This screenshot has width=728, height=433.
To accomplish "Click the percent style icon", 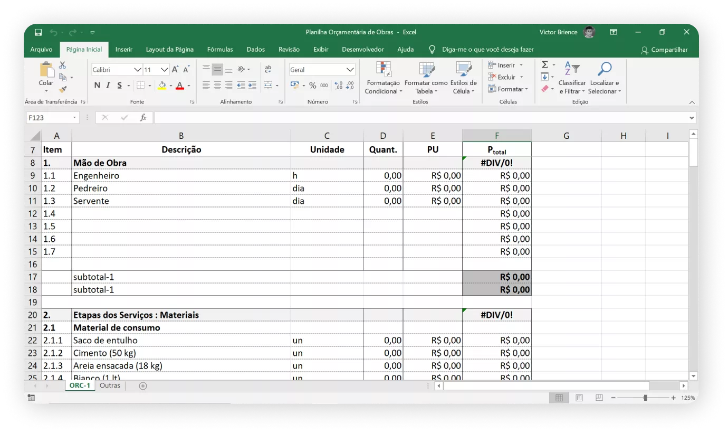I will tap(312, 86).
